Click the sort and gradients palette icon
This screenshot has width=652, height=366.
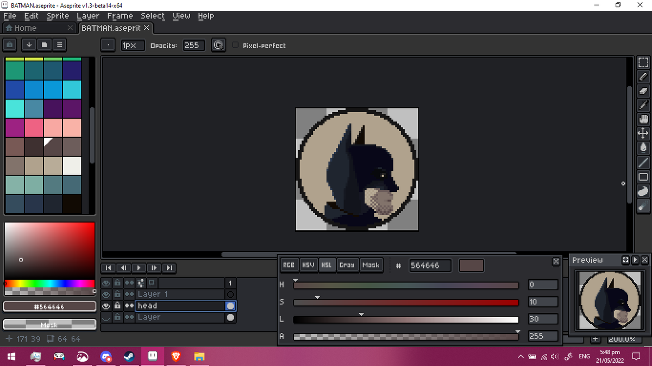point(29,45)
